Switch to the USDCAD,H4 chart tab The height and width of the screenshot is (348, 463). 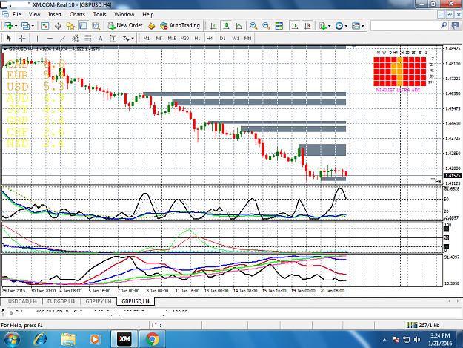22,301
